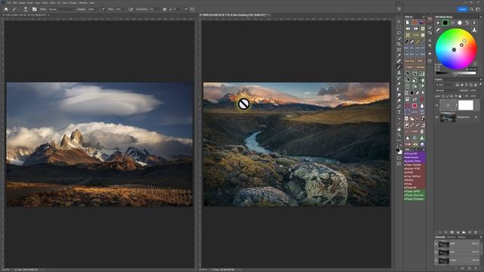This screenshot has width=484, height=272.
Task: Switch to the right document tab Color Grading
Action: 234,15
